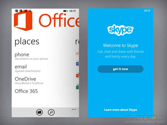Follow Learn more about Skype link
Image resolution: width=167 pixels, height=125 pixels.
121,110
